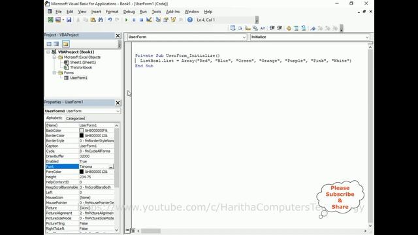Run the Sub/UserForm with the green play icon
Image resolution: width=418 pixels, height=235 pixels.
126,20
